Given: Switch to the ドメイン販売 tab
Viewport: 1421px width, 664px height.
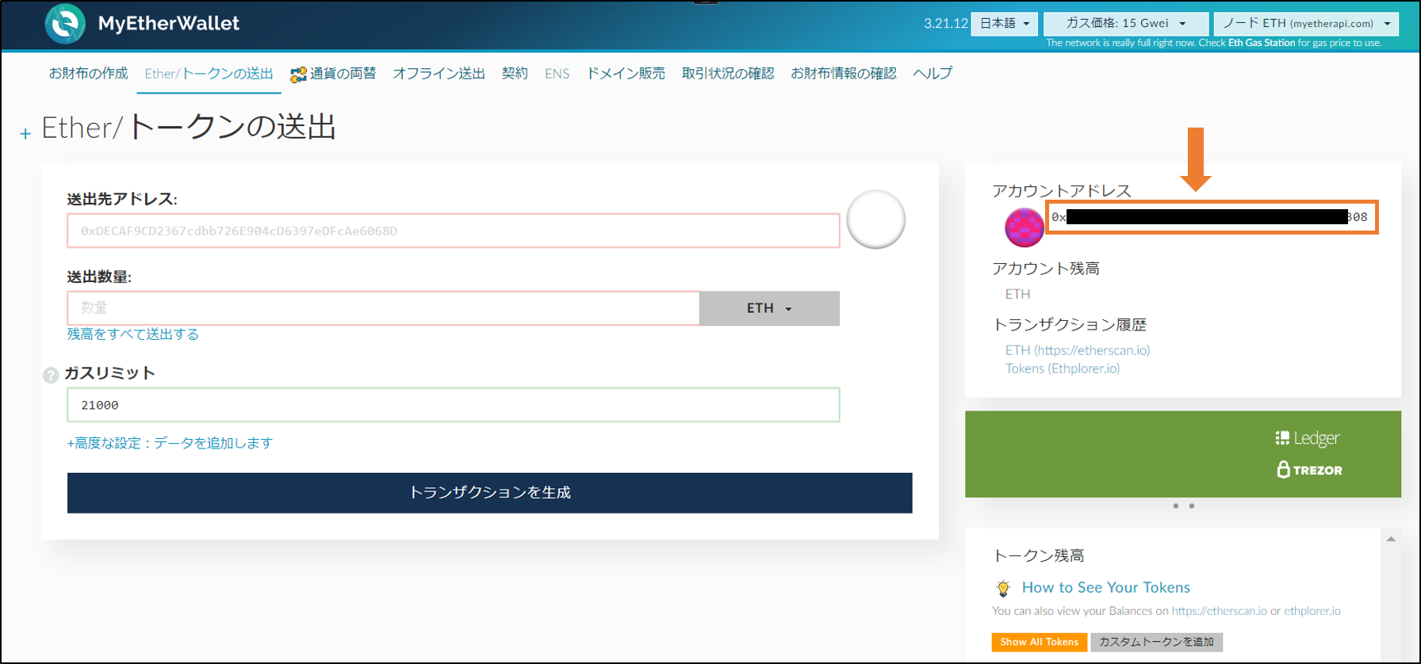Looking at the screenshot, I should pyautogui.click(x=626, y=74).
